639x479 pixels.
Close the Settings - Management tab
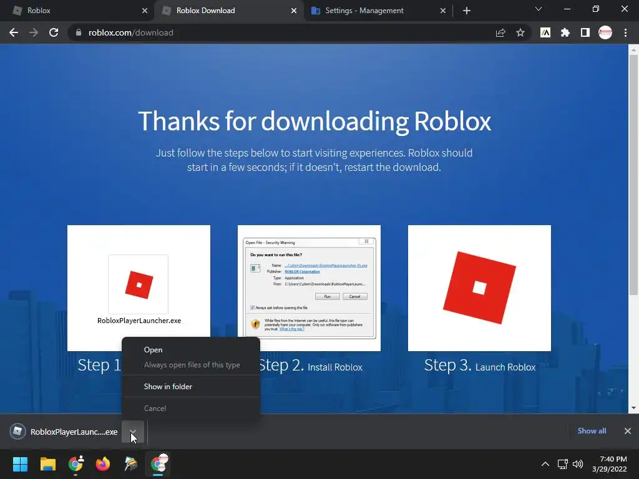[x=443, y=11]
